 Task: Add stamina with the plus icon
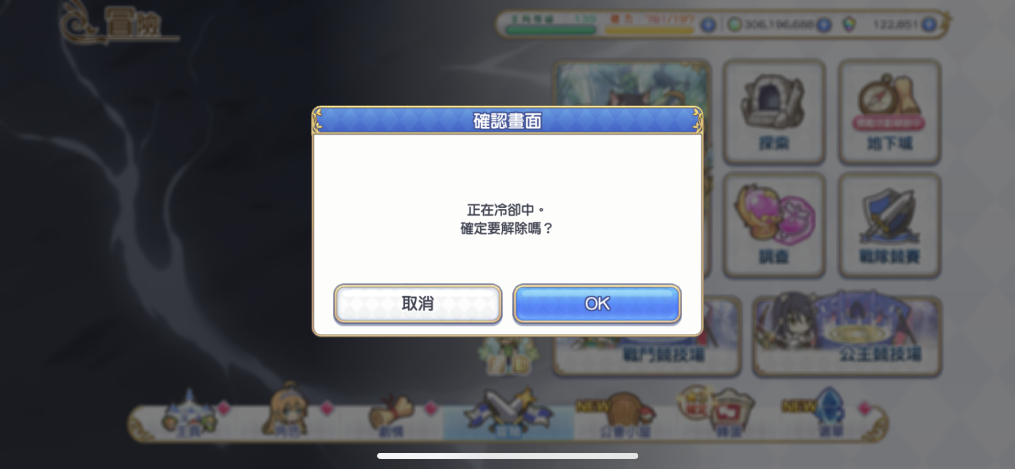(x=708, y=25)
